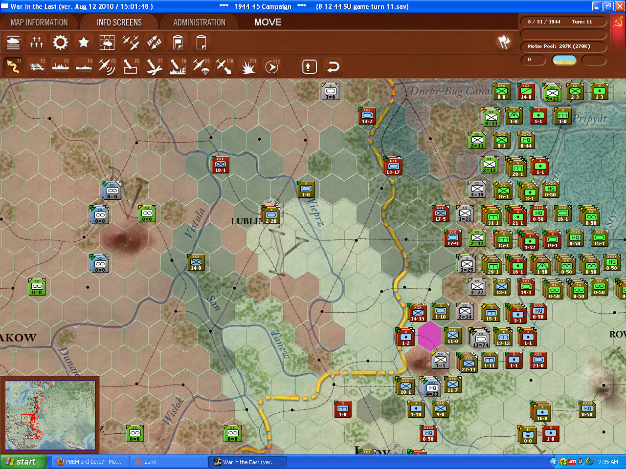Open the ADMINISTRATION tab
The image size is (626, 469).
[x=200, y=22]
